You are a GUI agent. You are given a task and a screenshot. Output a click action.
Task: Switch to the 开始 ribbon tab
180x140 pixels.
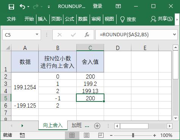[x=29, y=19]
